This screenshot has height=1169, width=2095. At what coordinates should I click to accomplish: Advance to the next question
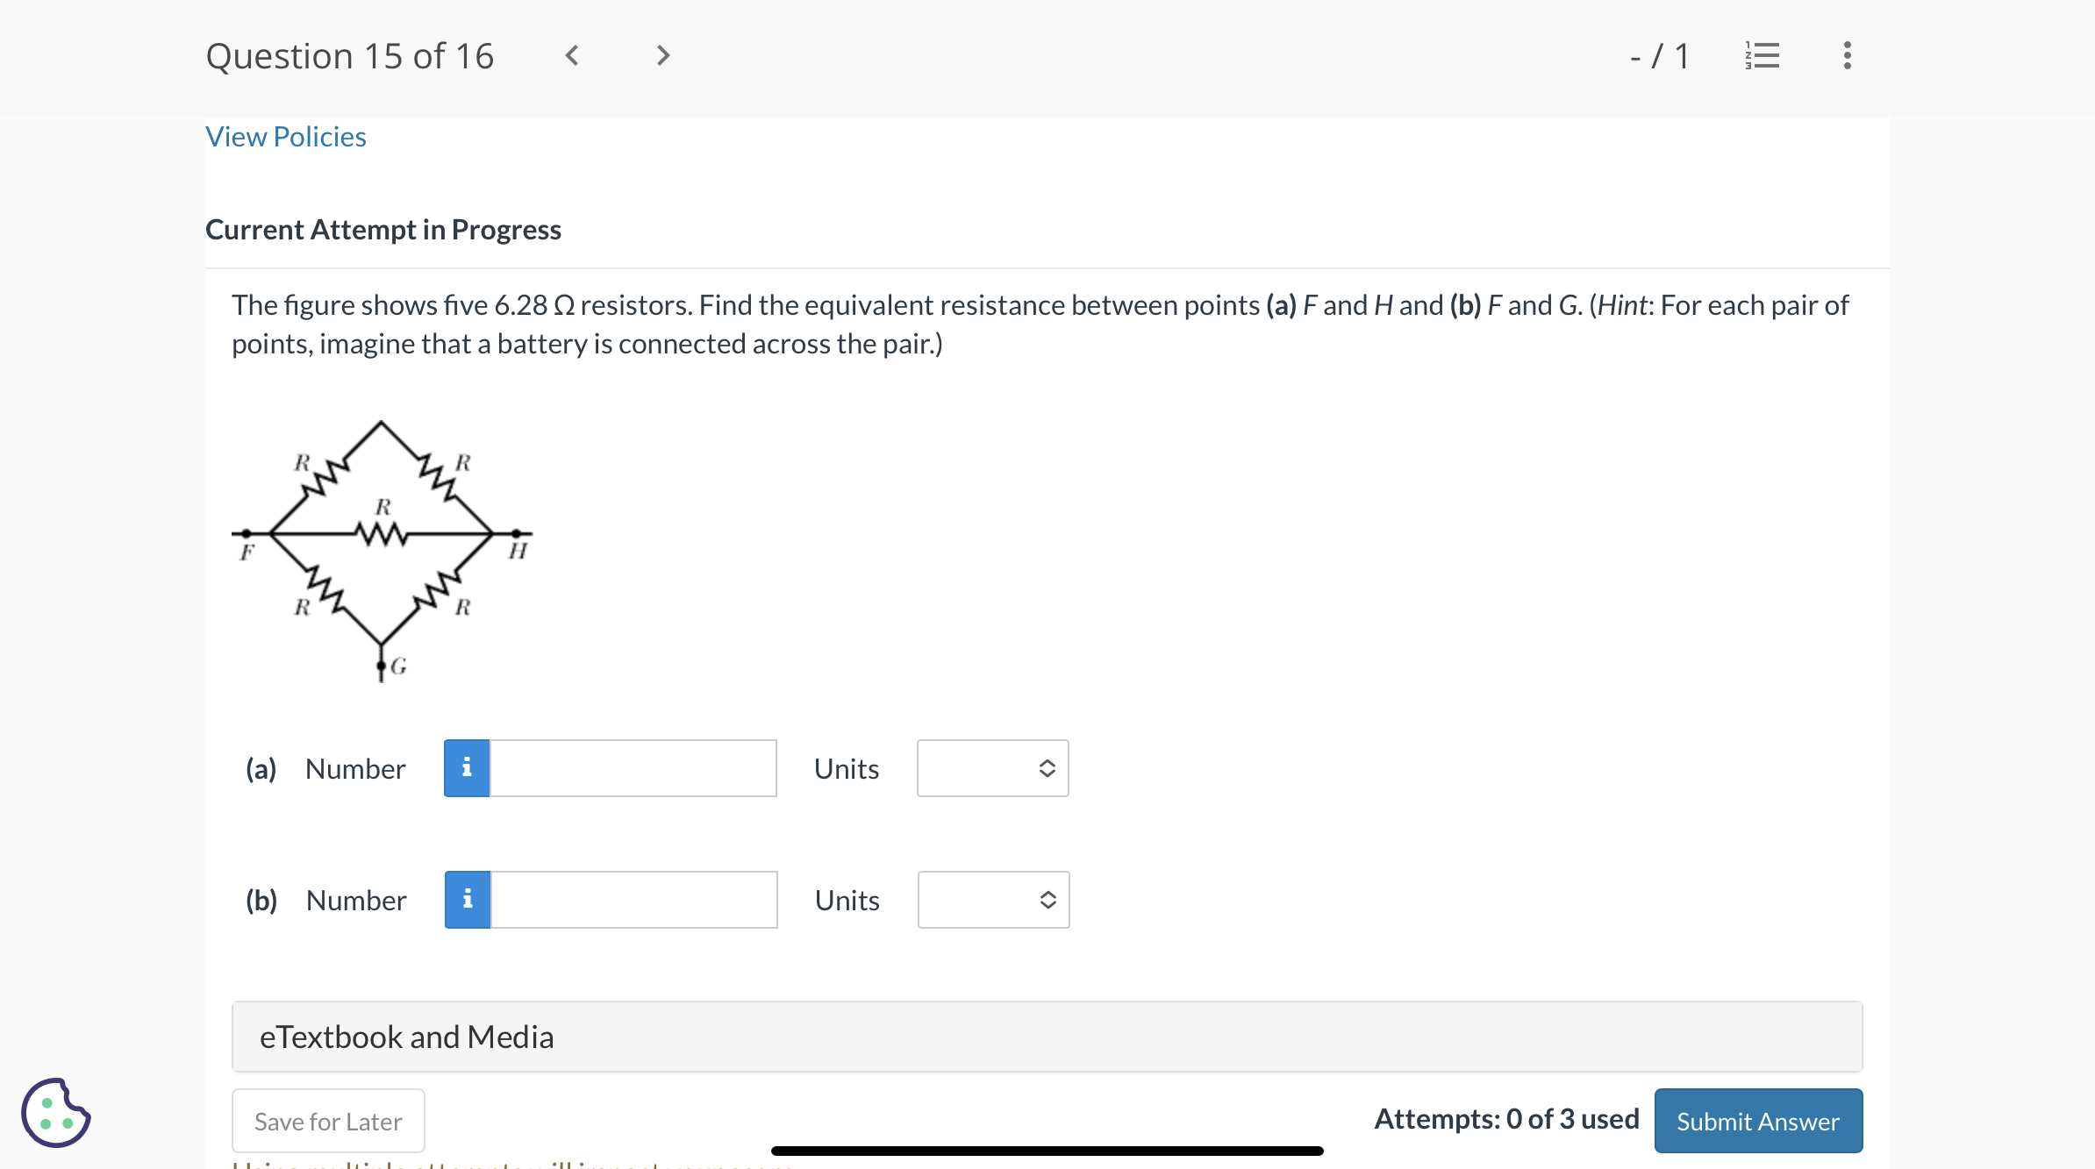(662, 55)
